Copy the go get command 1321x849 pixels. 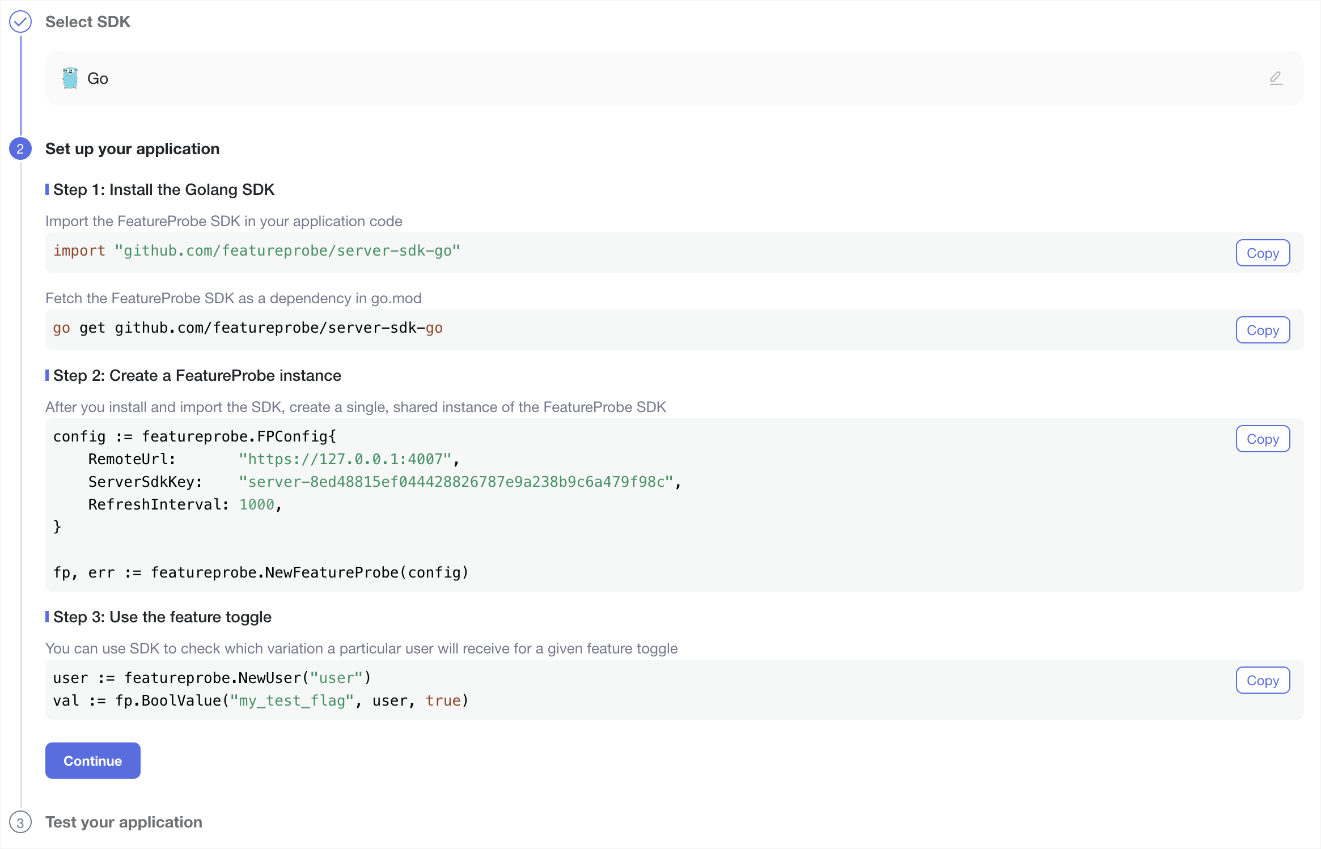pyautogui.click(x=1262, y=330)
